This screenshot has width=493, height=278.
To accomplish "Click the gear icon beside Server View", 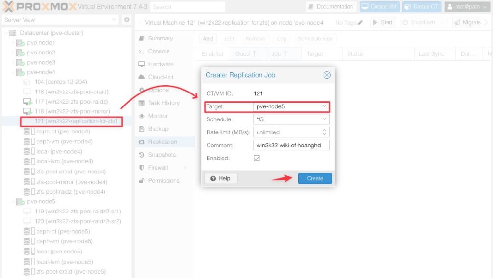I will (127, 20).
